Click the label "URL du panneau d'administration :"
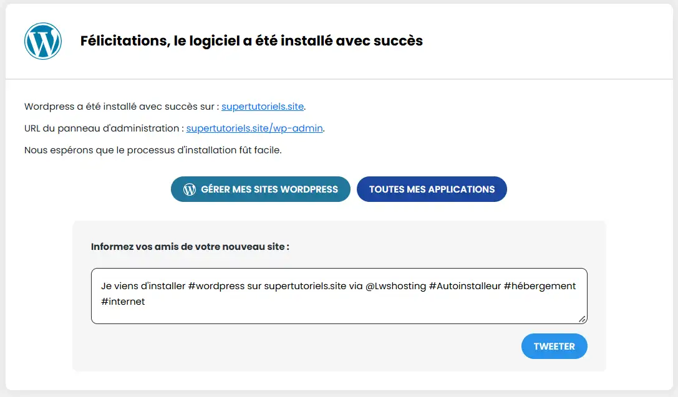This screenshot has height=397, width=678. tap(104, 128)
